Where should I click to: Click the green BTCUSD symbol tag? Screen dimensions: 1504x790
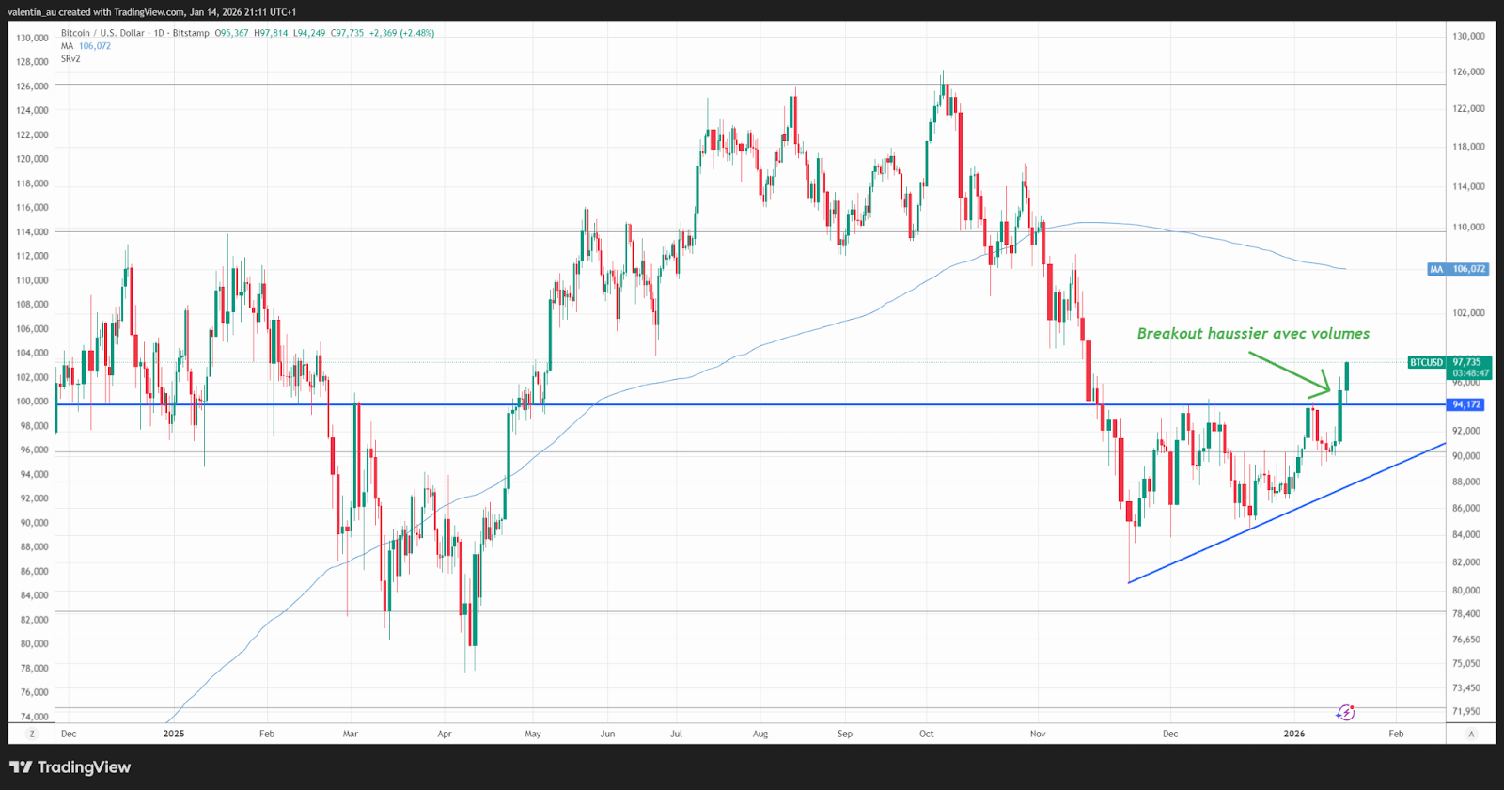click(x=1426, y=362)
